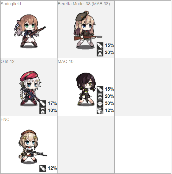Click the Beretta Model 38 (MAB 38) label

tap(84, 4)
